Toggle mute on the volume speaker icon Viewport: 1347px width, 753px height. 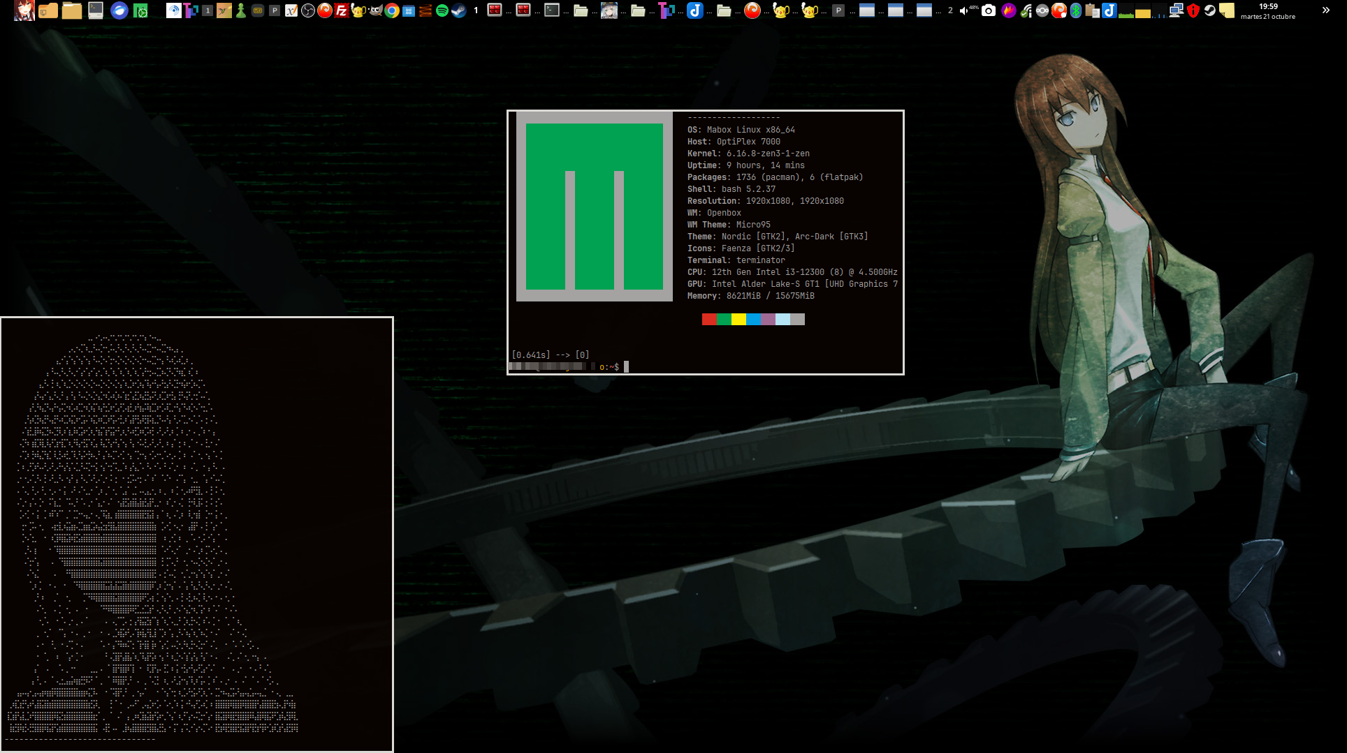click(x=964, y=10)
